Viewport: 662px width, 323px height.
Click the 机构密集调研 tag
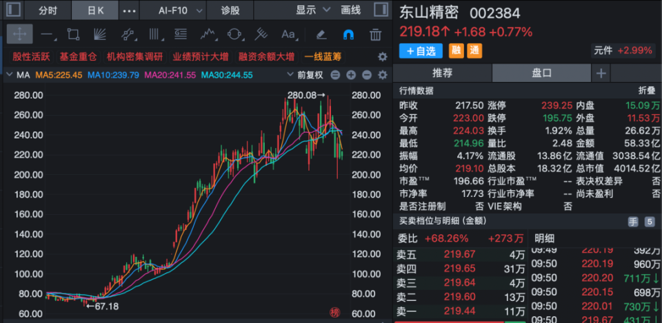pyautogui.click(x=134, y=56)
